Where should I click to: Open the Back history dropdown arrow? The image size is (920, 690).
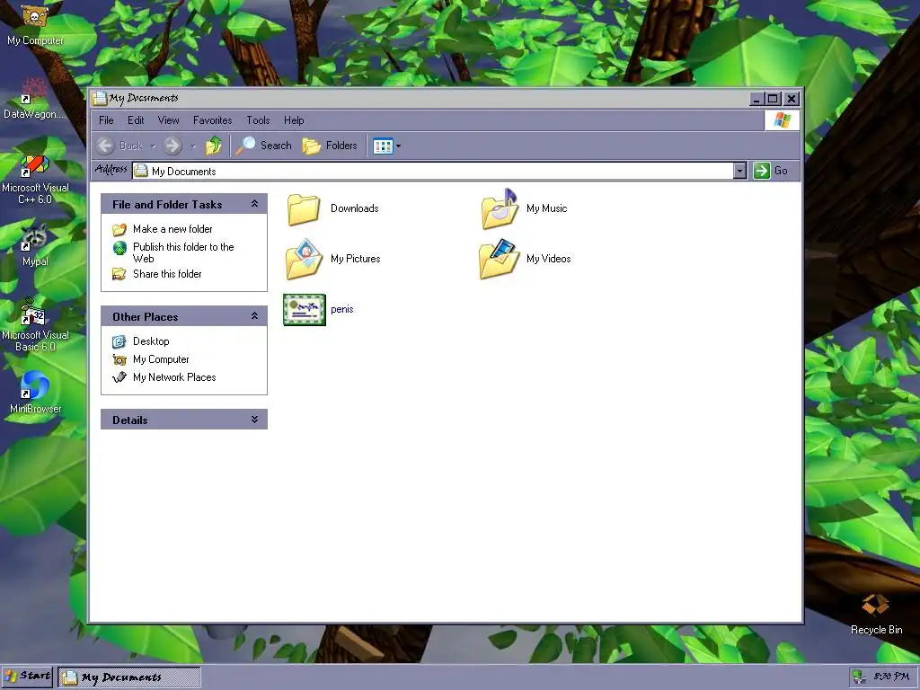tap(153, 146)
